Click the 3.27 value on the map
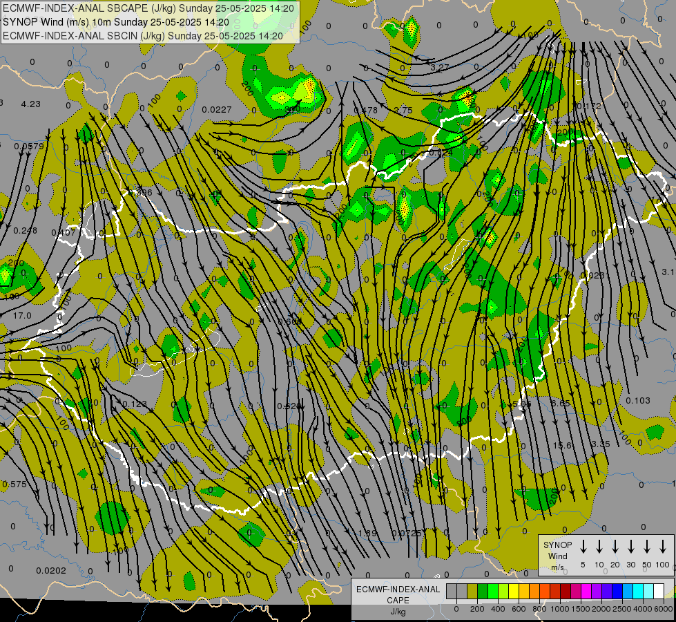The width and height of the screenshot is (676, 622). tap(440, 67)
